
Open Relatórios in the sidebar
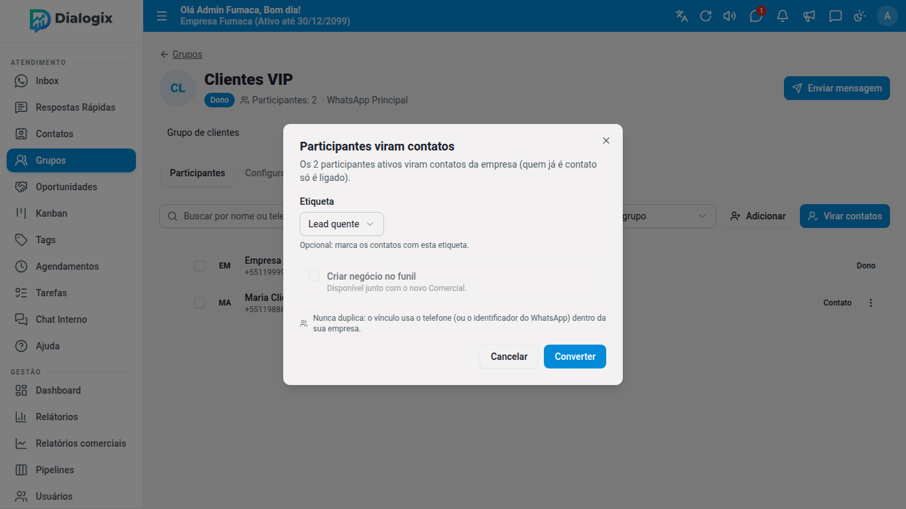tap(71, 417)
